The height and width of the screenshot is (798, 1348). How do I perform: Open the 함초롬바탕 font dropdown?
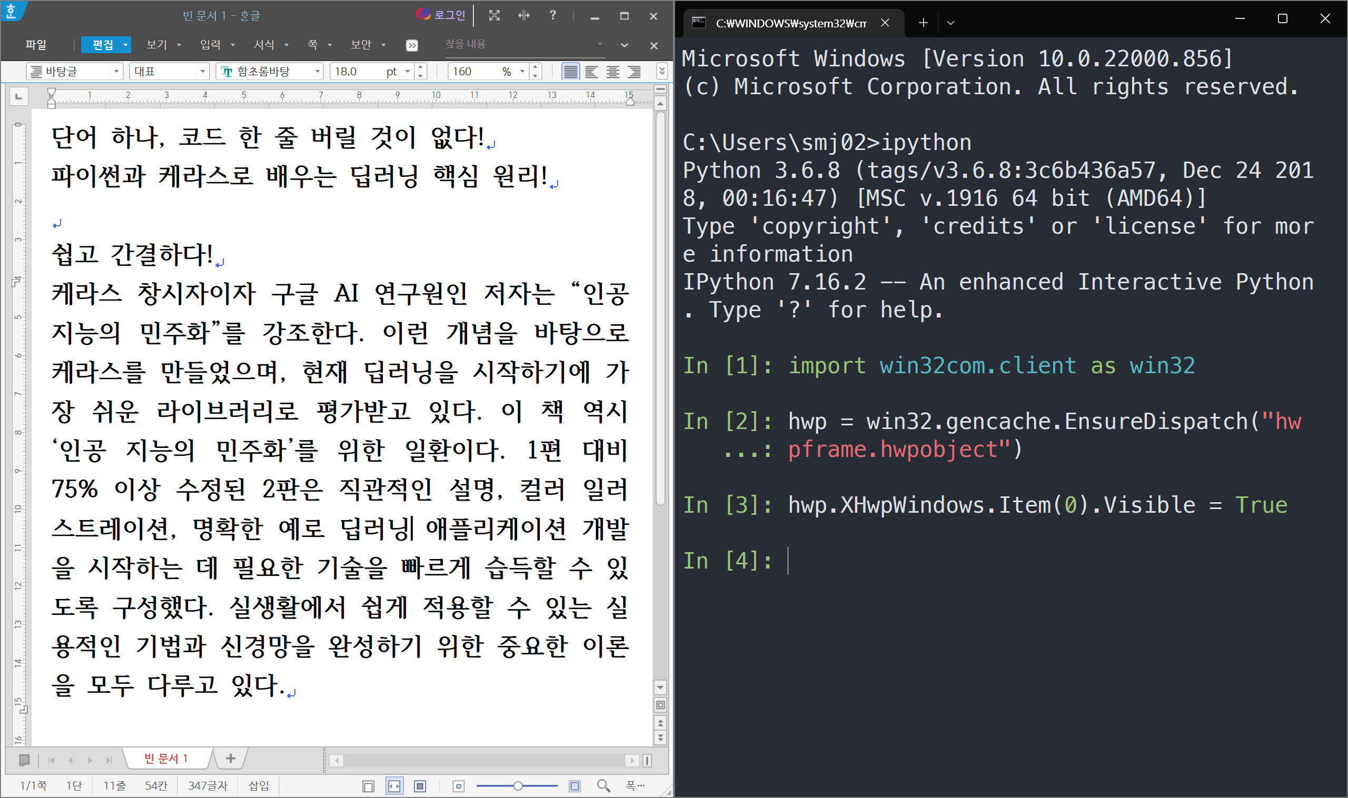click(x=318, y=72)
